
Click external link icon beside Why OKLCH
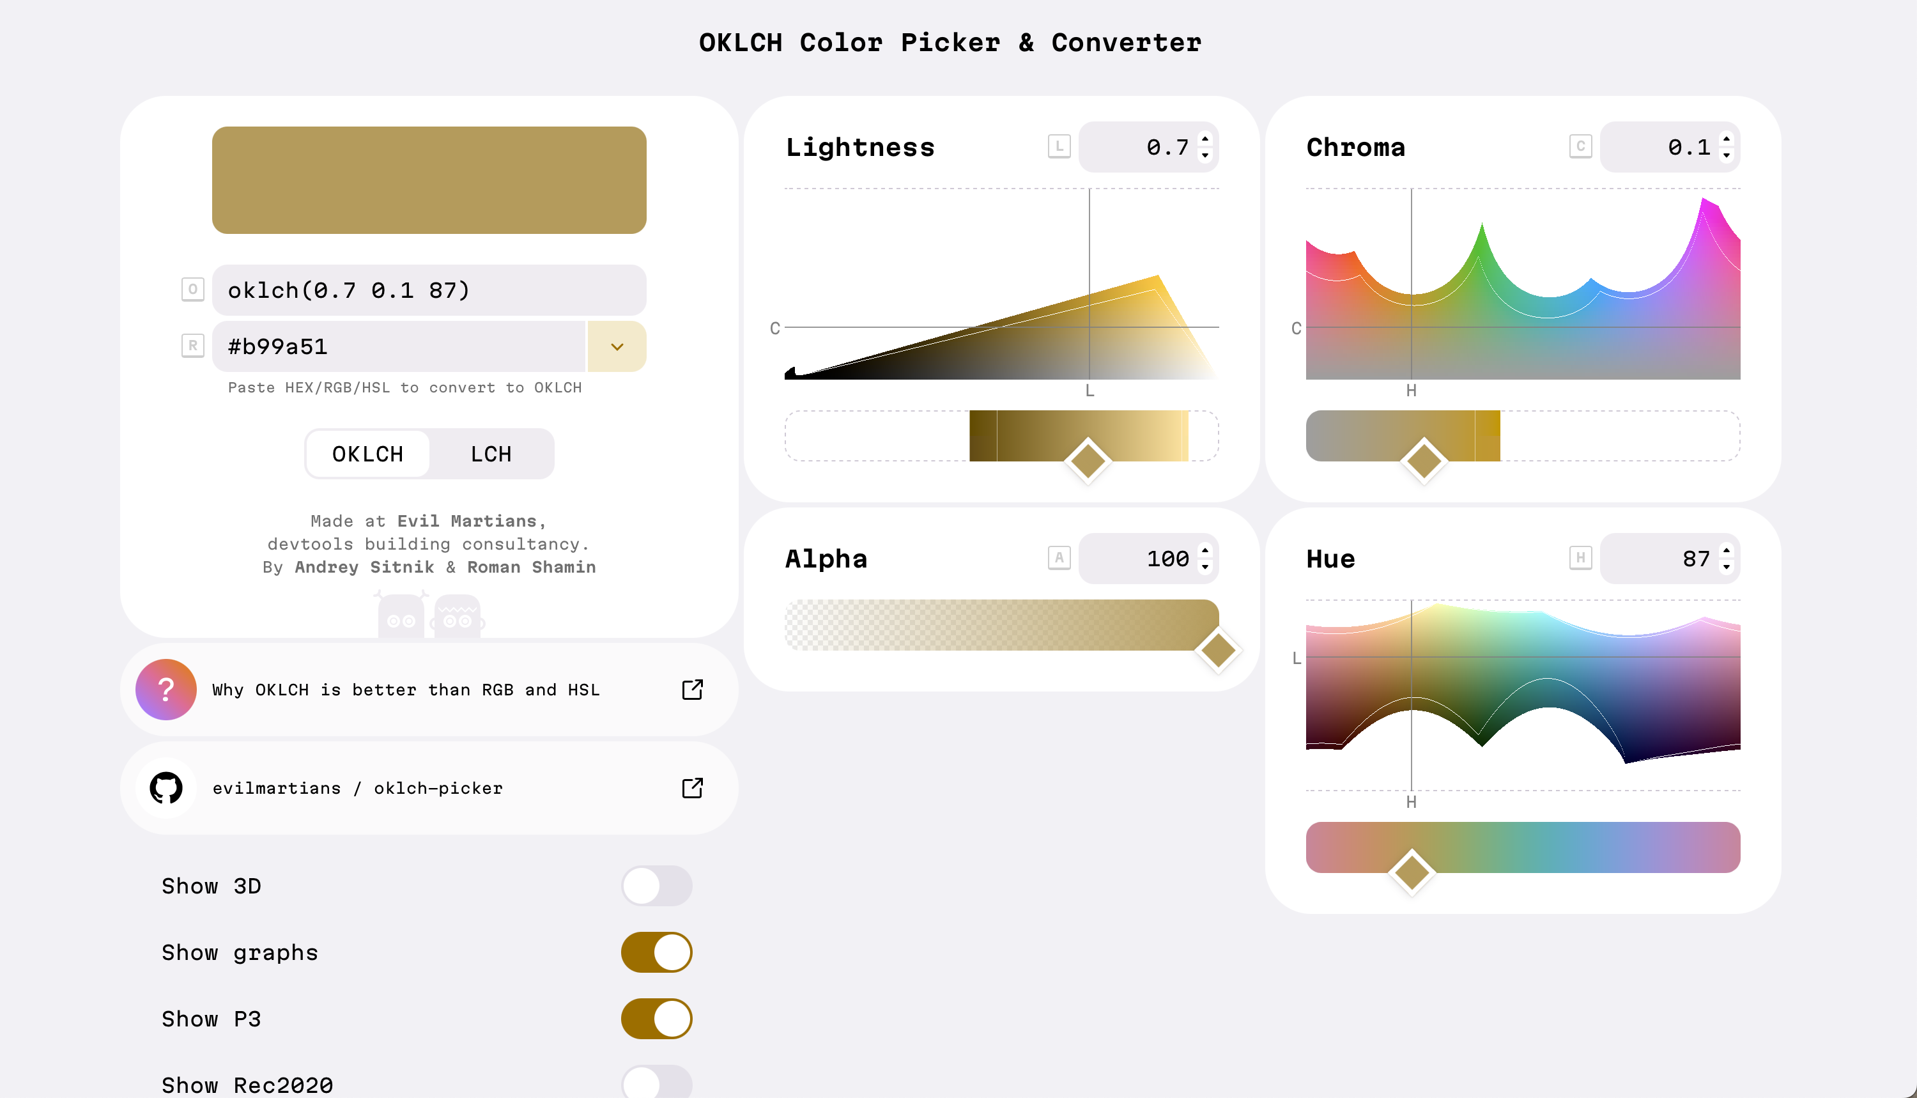[x=692, y=689]
